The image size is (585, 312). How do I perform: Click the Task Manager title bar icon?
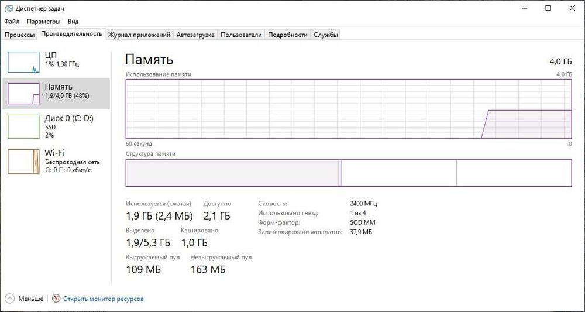pyautogui.click(x=8, y=8)
